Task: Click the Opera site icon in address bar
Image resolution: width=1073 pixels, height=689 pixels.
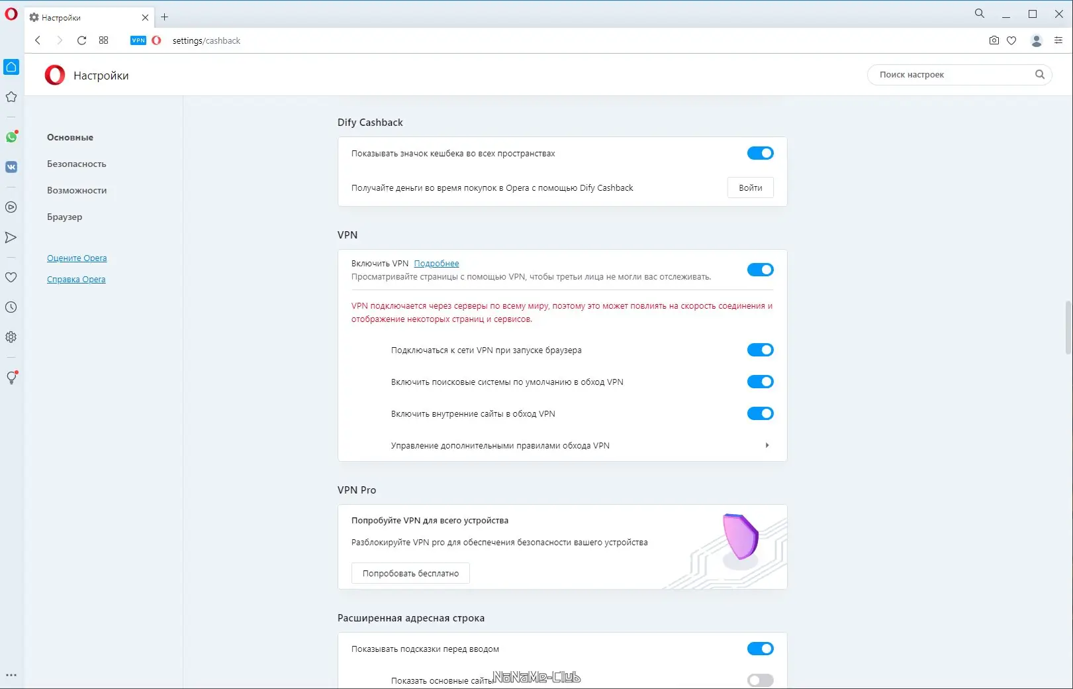Action: [156, 40]
